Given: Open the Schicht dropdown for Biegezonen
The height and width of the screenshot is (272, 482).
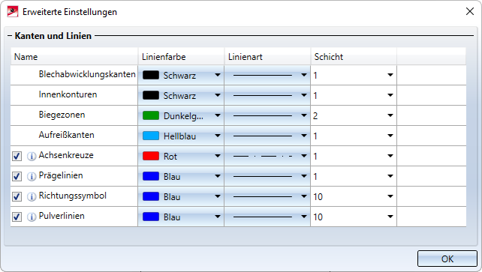Looking at the screenshot, I should pos(354,115).
